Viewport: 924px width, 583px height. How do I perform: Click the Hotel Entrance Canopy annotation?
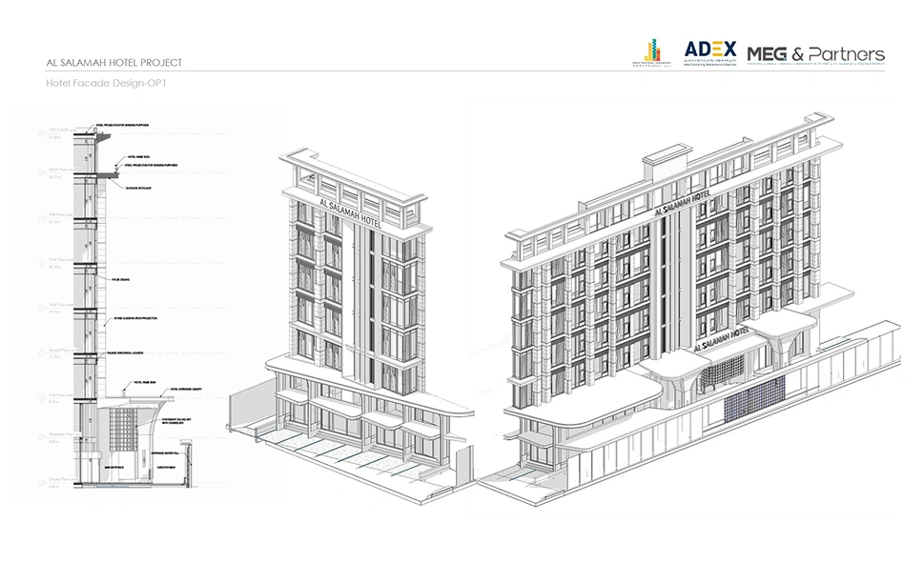point(186,390)
